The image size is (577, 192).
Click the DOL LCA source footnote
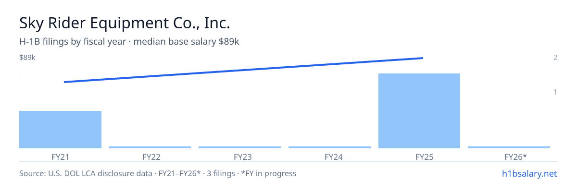coord(158,173)
